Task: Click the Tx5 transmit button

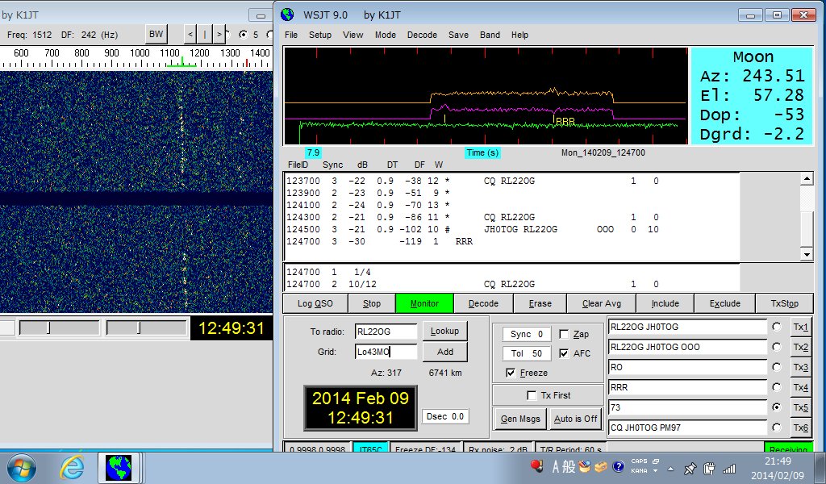Action: 801,407
